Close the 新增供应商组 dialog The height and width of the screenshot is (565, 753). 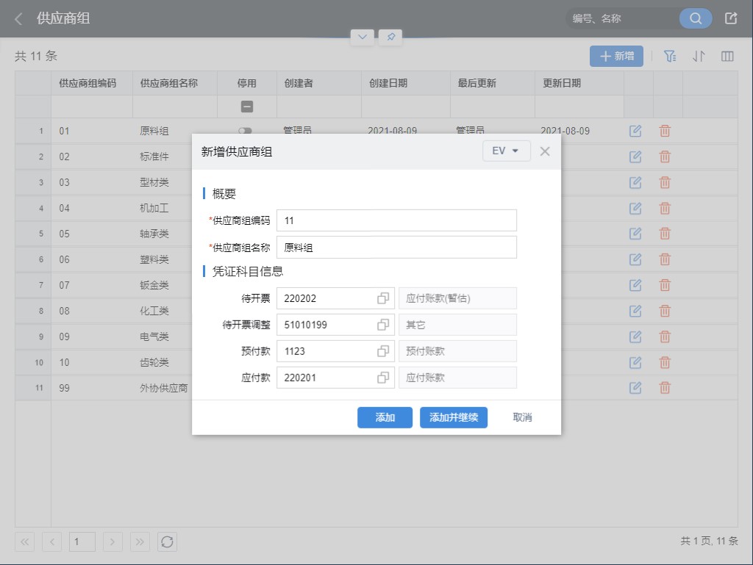545,151
